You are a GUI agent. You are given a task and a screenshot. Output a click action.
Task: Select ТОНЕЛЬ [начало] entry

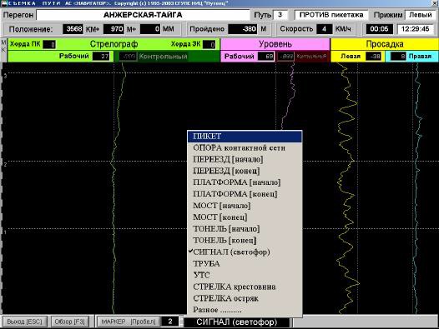tap(245, 229)
